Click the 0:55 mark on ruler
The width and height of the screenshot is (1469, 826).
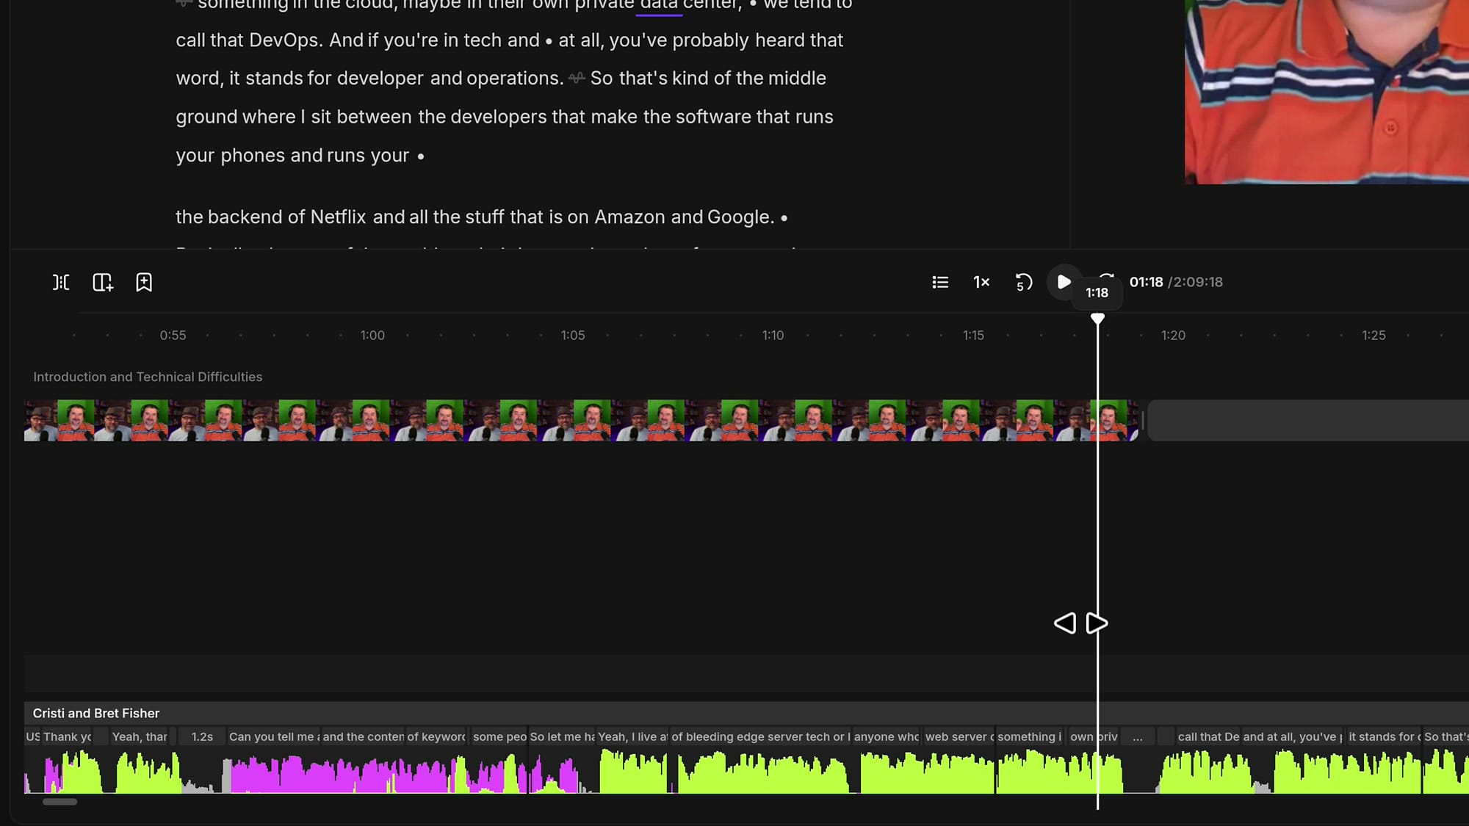tap(173, 336)
